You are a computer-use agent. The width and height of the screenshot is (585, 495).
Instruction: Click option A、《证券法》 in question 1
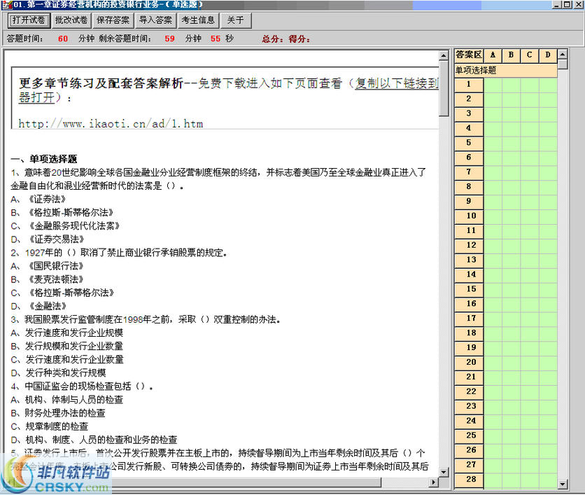38,199
